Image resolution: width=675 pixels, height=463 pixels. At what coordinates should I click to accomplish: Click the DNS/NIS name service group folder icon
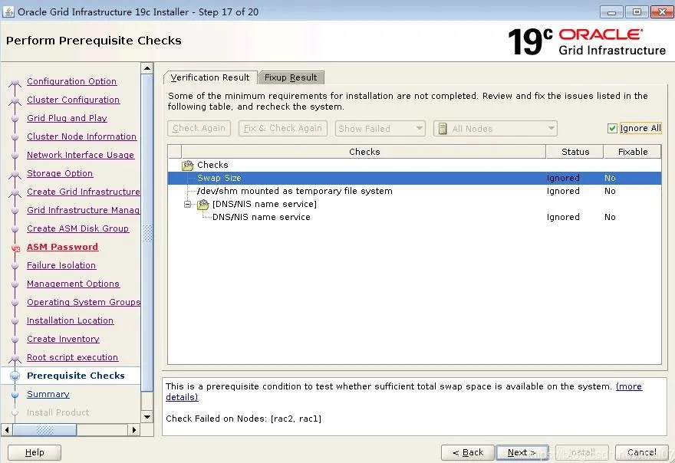[202, 205]
